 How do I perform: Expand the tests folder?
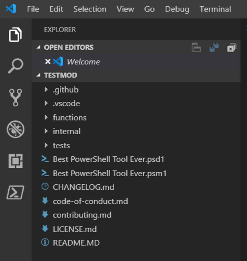[x=61, y=145]
